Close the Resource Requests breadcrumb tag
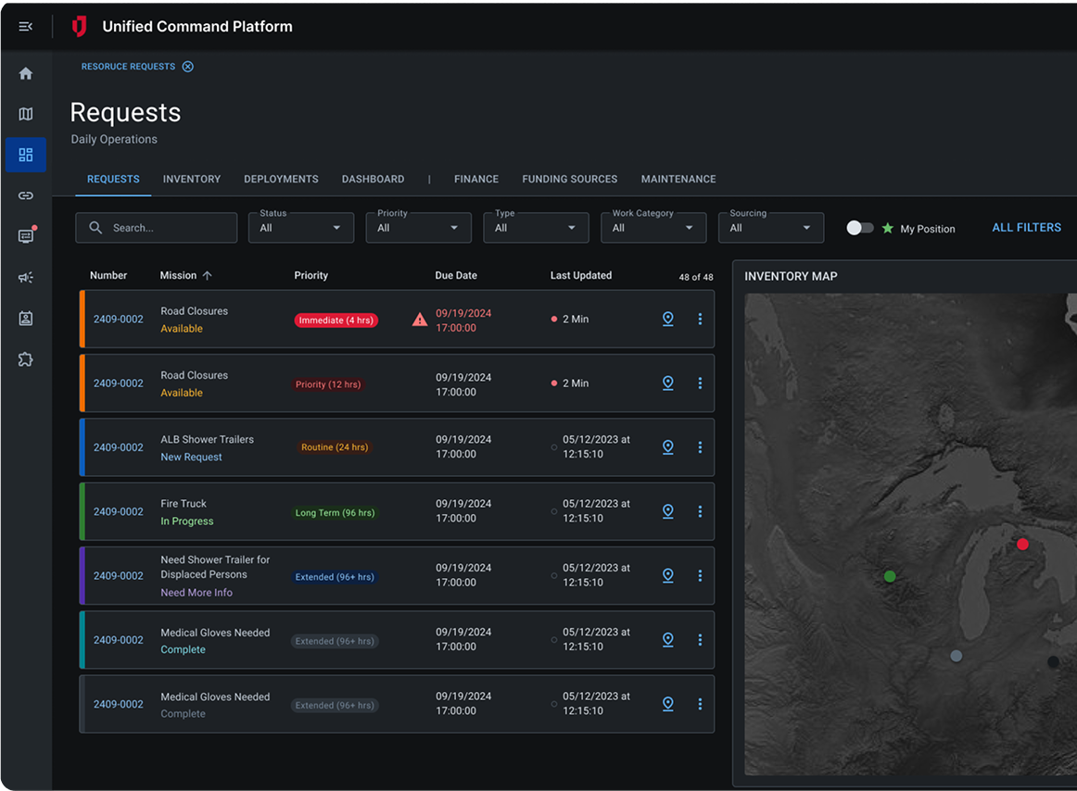 click(188, 67)
